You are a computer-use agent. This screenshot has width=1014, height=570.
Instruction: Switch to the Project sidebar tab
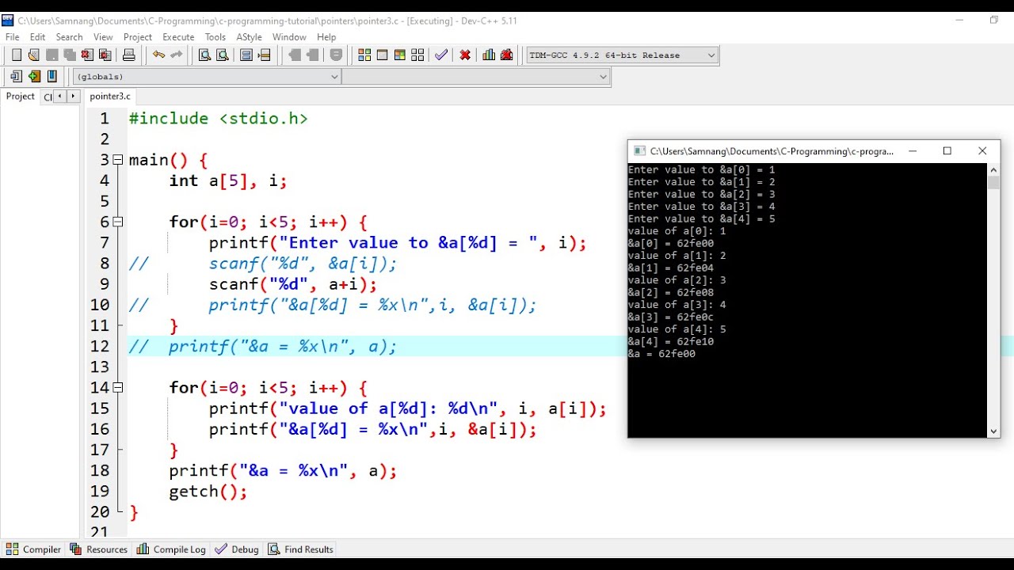coord(21,97)
